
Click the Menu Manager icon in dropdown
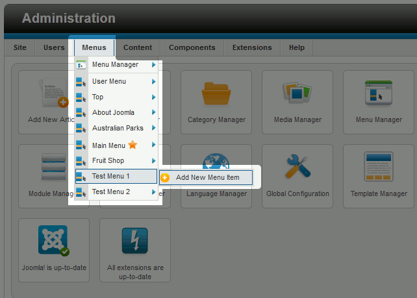coord(81,64)
